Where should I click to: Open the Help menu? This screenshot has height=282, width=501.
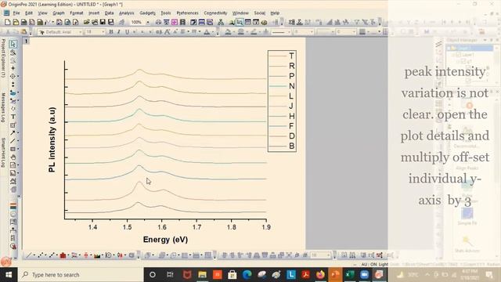pyautogui.click(x=275, y=13)
